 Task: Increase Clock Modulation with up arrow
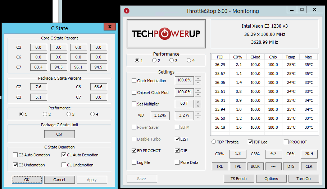[x=198, y=79]
